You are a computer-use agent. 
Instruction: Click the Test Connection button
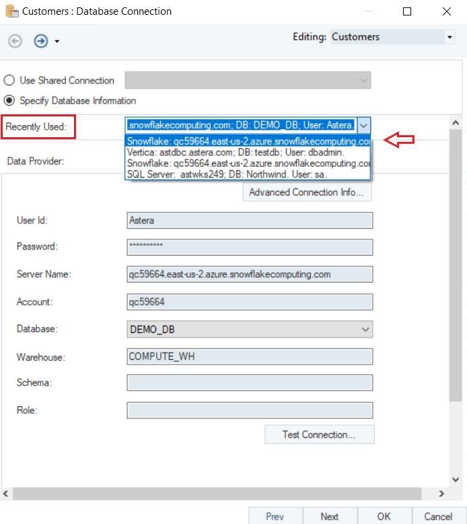click(x=320, y=435)
